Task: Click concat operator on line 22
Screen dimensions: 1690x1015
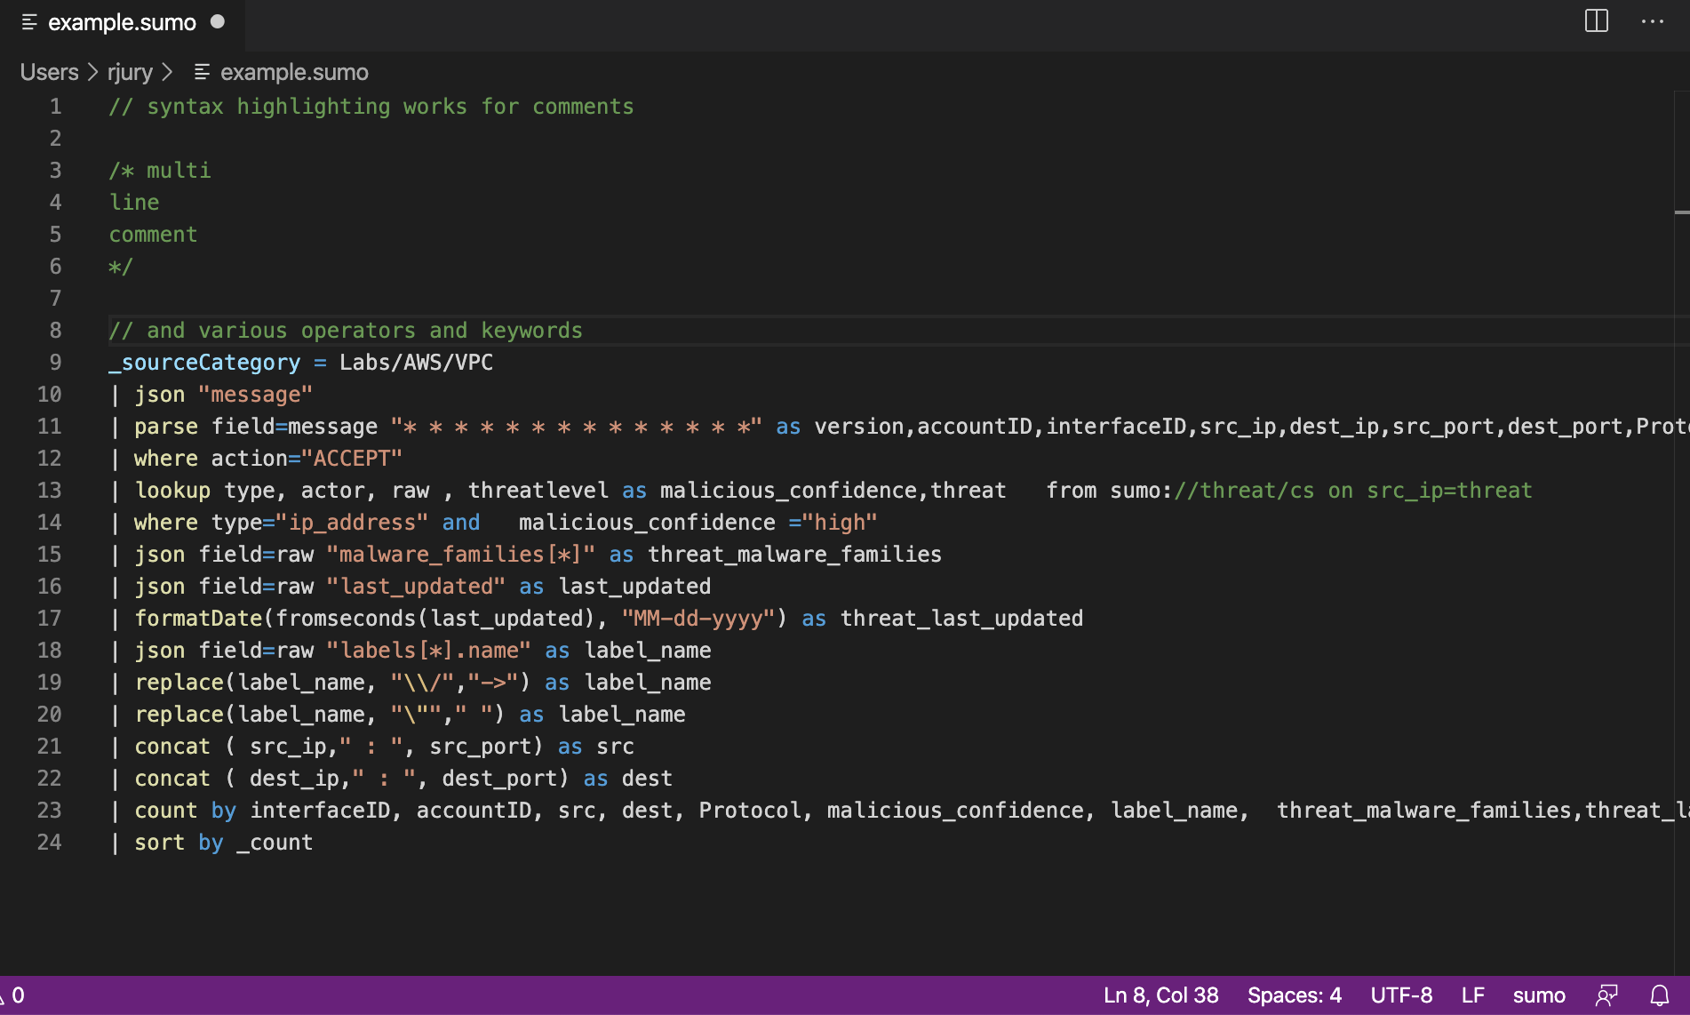Action: point(172,779)
